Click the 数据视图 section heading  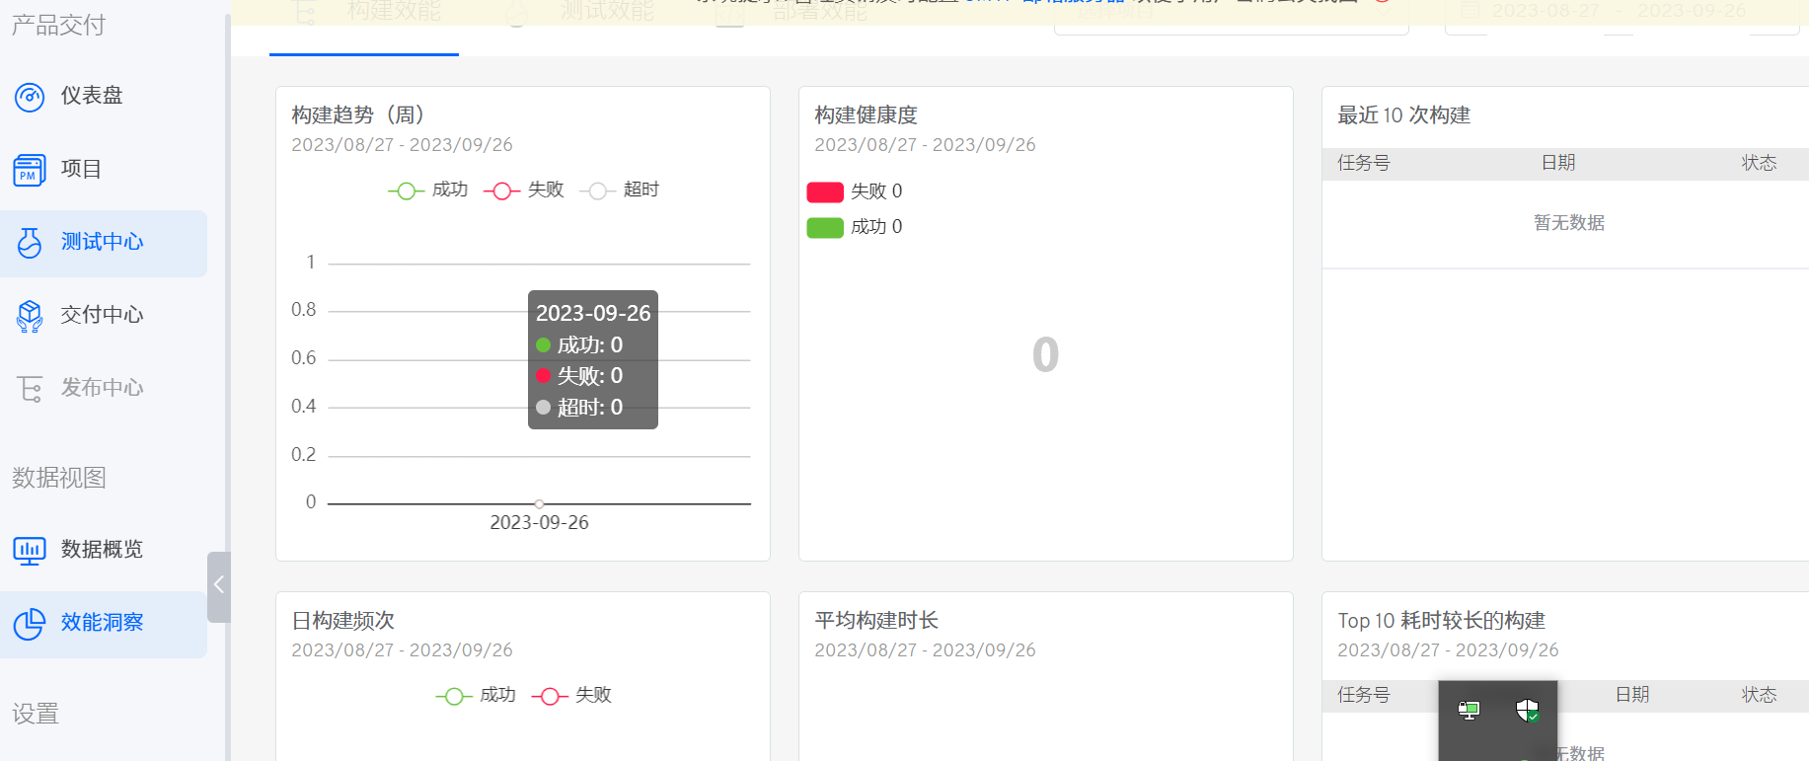(x=59, y=478)
